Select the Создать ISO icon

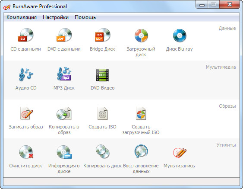(102, 113)
